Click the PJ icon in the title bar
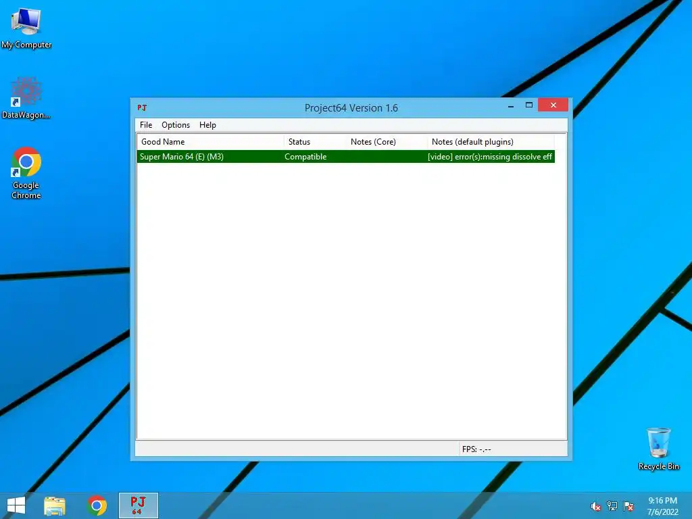692x519 pixels. [x=142, y=107]
